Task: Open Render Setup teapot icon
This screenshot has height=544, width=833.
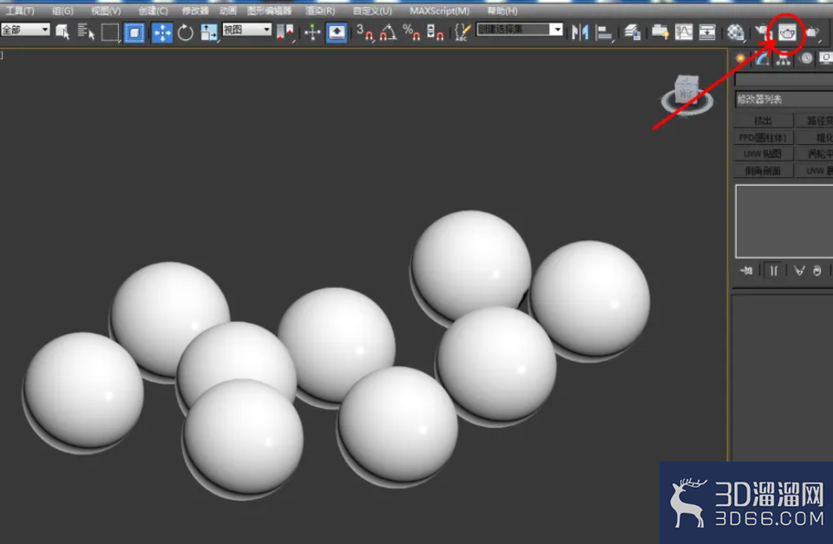Action: (x=763, y=32)
